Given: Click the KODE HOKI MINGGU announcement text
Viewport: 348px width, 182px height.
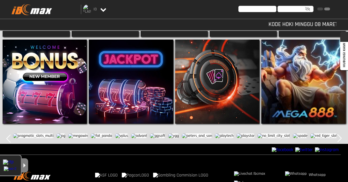Looking at the screenshot, I should point(302,24).
